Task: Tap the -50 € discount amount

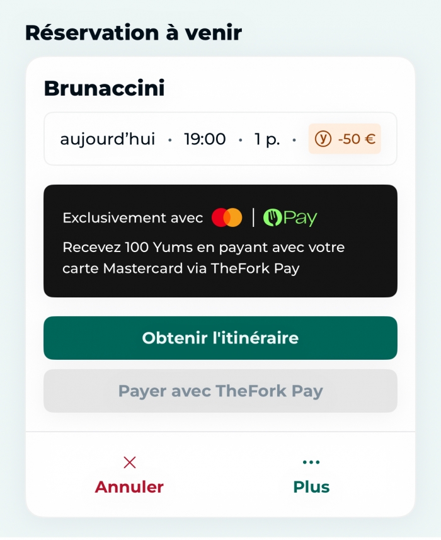Action: pyautogui.click(x=357, y=139)
